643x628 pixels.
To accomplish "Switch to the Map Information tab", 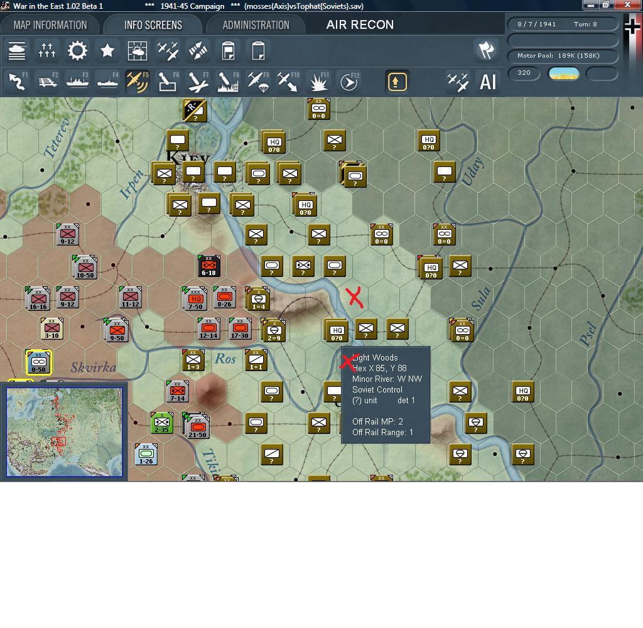I will coord(50,25).
